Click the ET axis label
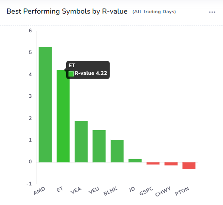This screenshot has height=205, width=223. [60, 189]
